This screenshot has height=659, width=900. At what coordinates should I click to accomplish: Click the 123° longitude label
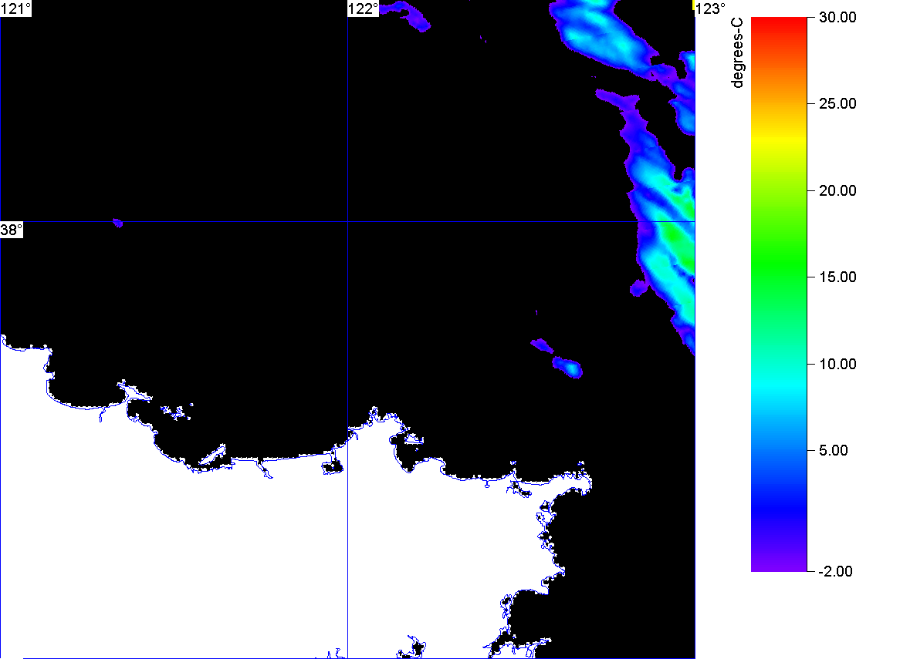[711, 8]
